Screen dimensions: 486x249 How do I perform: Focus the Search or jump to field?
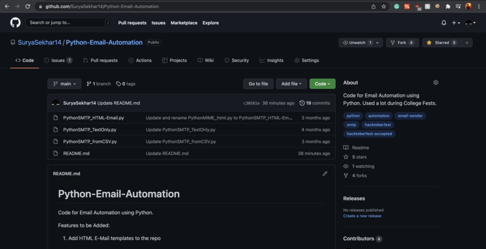[69, 23]
